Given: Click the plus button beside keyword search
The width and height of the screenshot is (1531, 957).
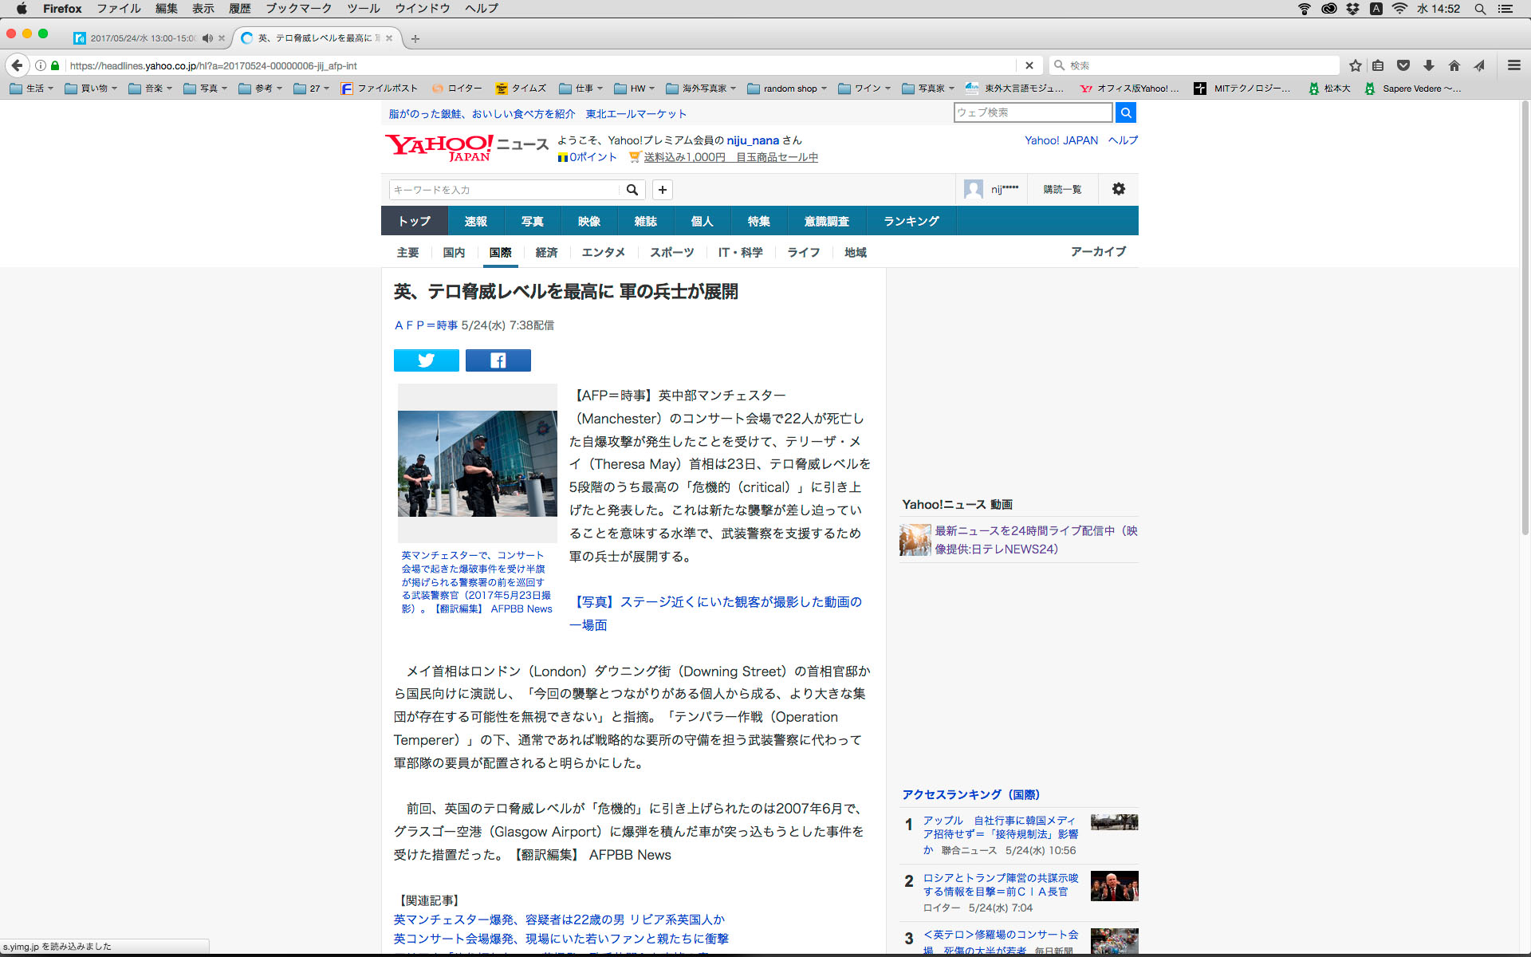Looking at the screenshot, I should tap(662, 190).
